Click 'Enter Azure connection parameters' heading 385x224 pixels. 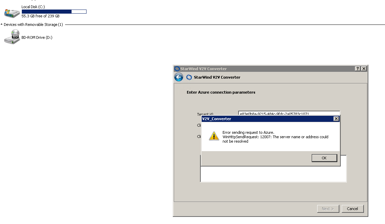[221, 92]
